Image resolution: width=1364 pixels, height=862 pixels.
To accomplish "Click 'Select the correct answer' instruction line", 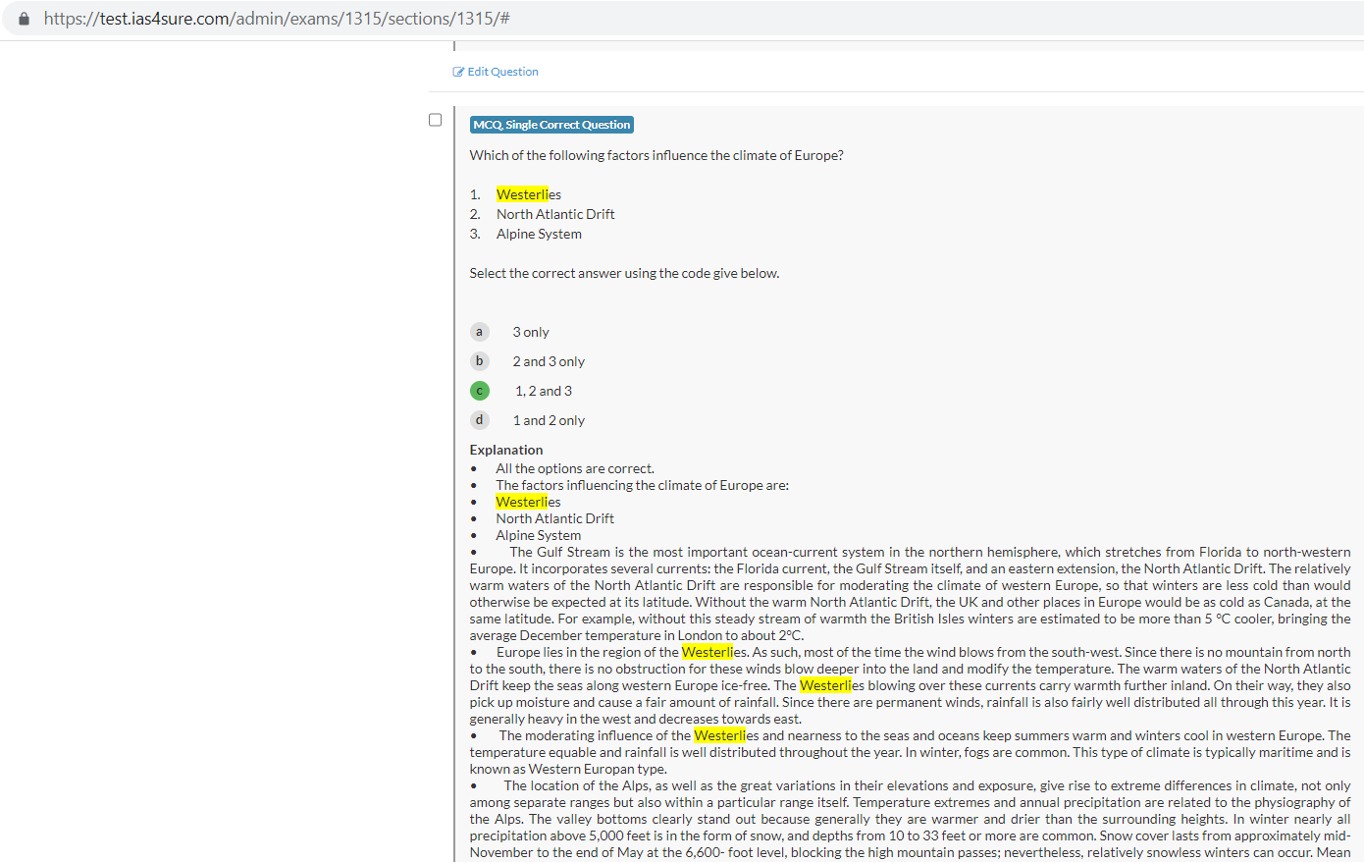I will tap(624, 273).
